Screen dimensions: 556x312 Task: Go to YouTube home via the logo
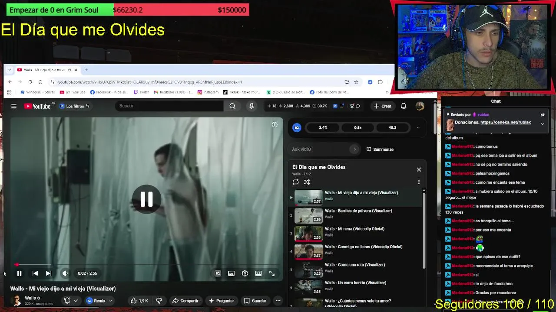[x=37, y=106]
